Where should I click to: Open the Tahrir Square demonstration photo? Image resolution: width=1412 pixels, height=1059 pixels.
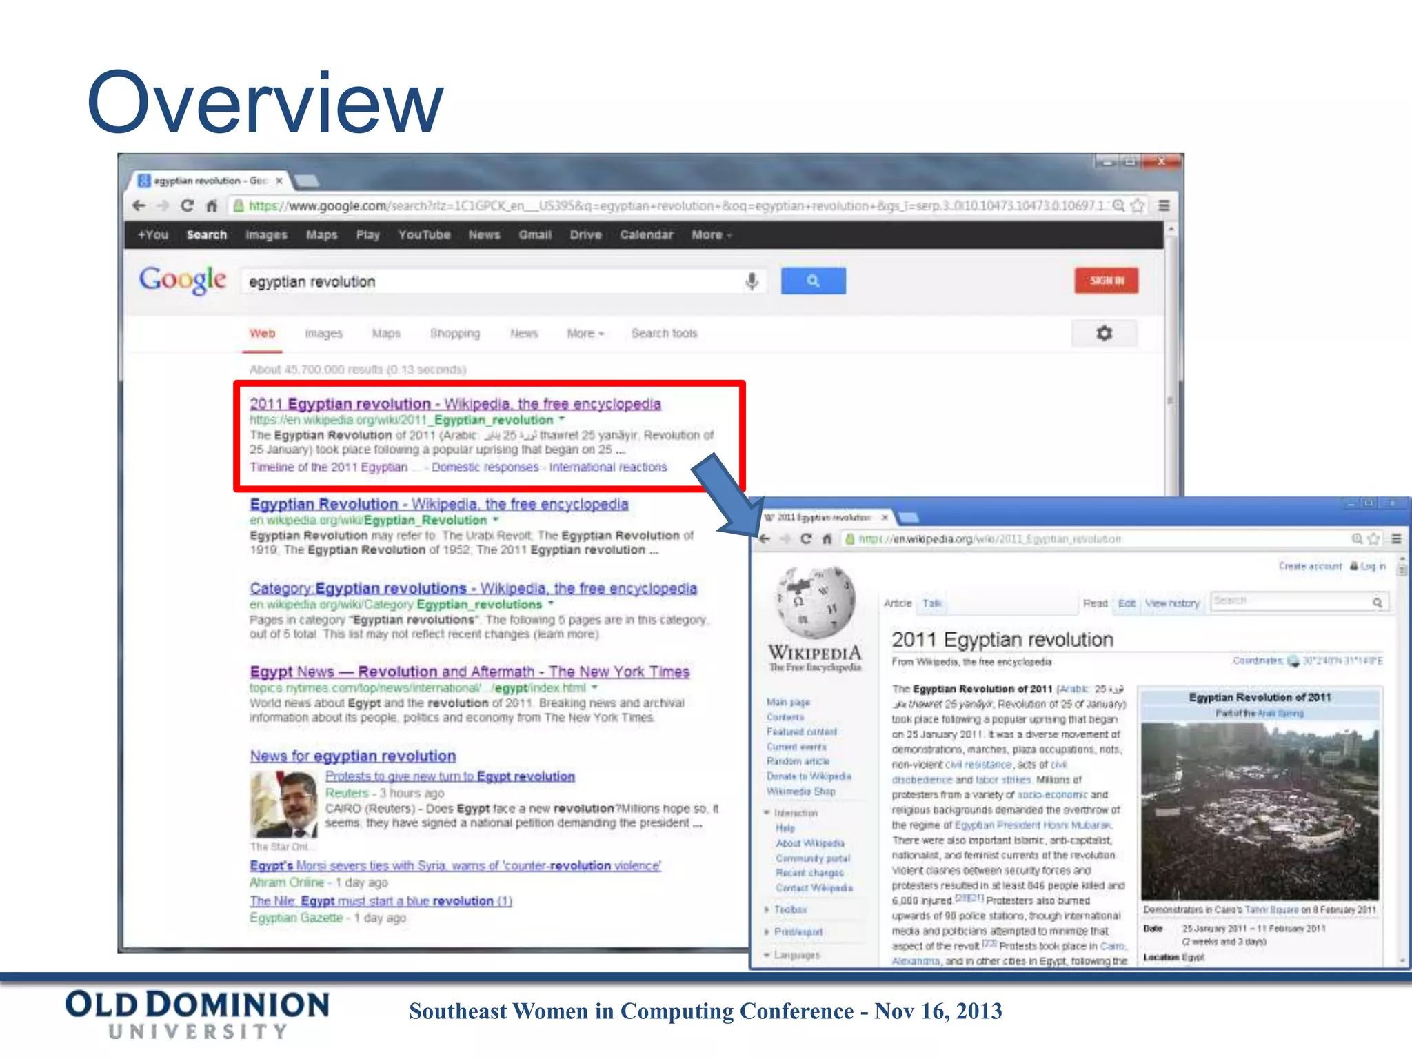click(1260, 810)
